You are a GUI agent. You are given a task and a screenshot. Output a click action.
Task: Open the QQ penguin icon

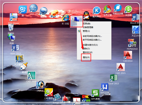coord(86,15)
